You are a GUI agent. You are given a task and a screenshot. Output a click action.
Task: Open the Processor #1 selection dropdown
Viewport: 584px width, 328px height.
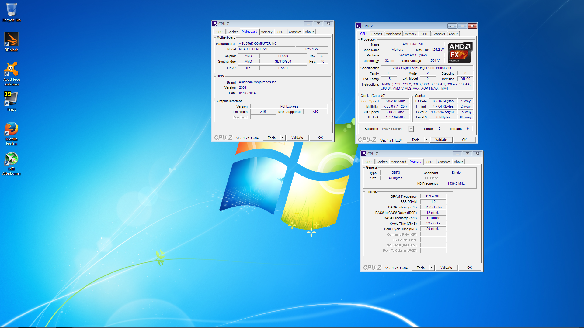(397, 129)
